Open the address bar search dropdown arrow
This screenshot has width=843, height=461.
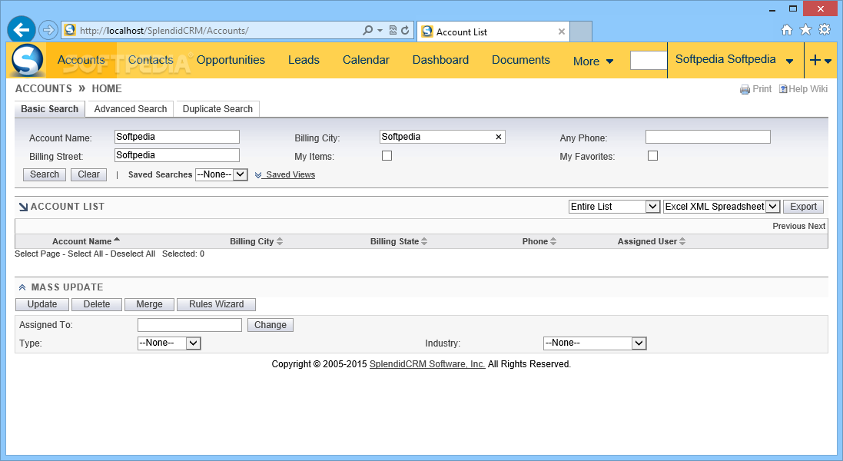coord(380,31)
